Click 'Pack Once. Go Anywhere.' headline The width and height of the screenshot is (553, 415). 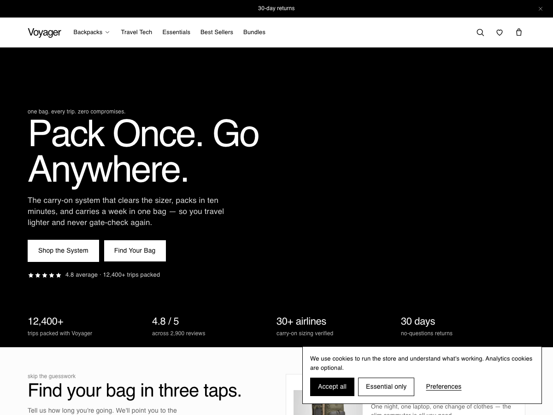point(143,152)
